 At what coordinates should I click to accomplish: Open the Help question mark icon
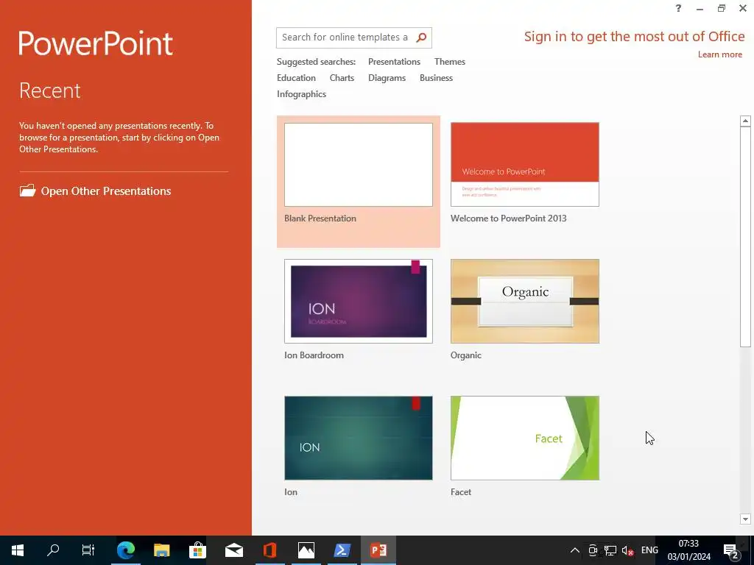(x=678, y=8)
